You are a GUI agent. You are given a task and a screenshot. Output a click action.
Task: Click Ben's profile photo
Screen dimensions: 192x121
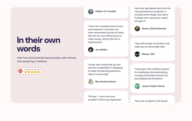coord(91,81)
